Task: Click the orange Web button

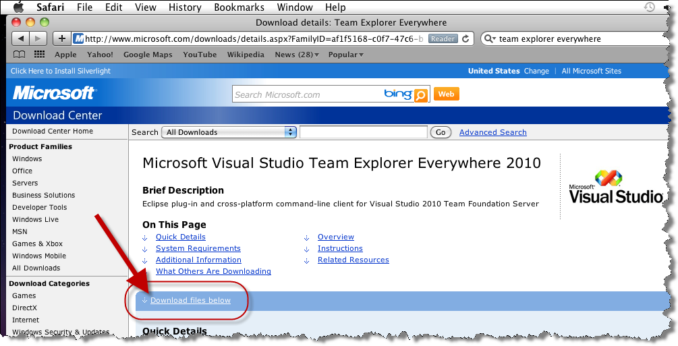Action: coord(446,94)
